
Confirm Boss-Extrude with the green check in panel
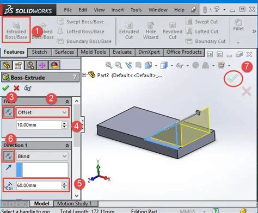(x=5, y=88)
